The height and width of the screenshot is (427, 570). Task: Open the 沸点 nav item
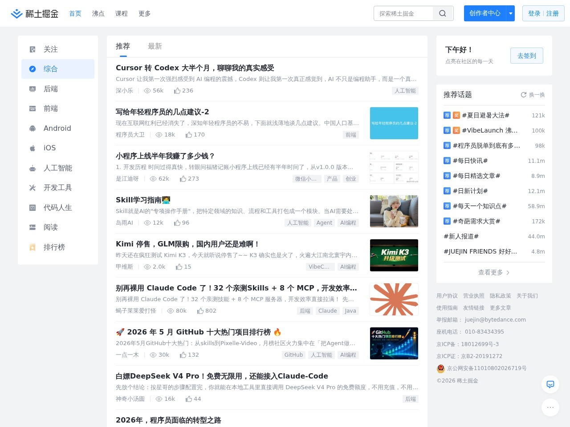(x=98, y=13)
